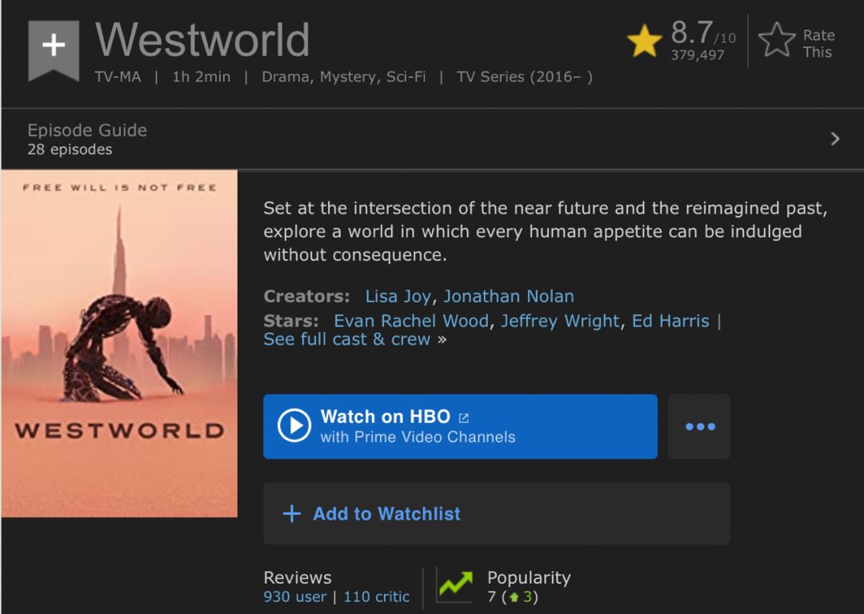This screenshot has width=864, height=614.
Task: Open the Westworld poster image
Action: point(119,344)
